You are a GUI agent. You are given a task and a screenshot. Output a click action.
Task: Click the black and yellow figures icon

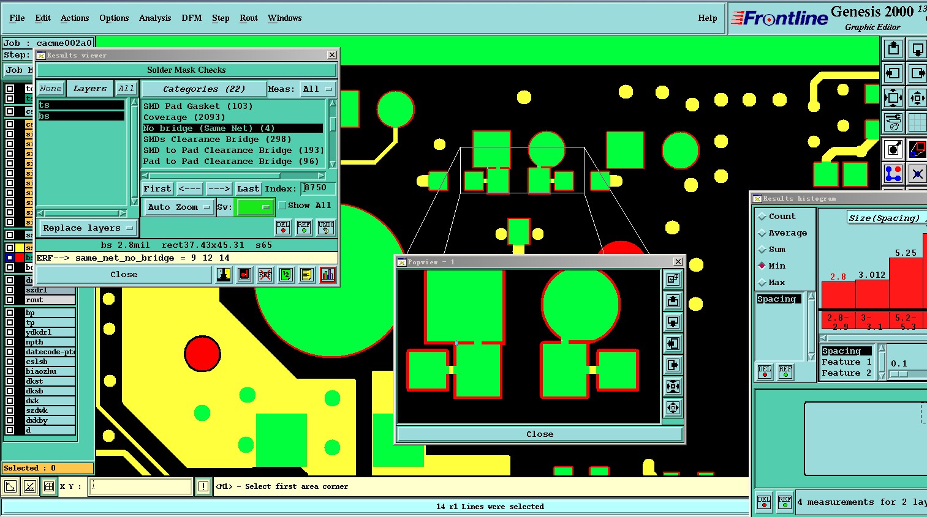[x=224, y=275]
